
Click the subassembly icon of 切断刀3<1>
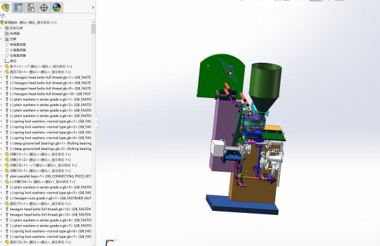point(7,171)
